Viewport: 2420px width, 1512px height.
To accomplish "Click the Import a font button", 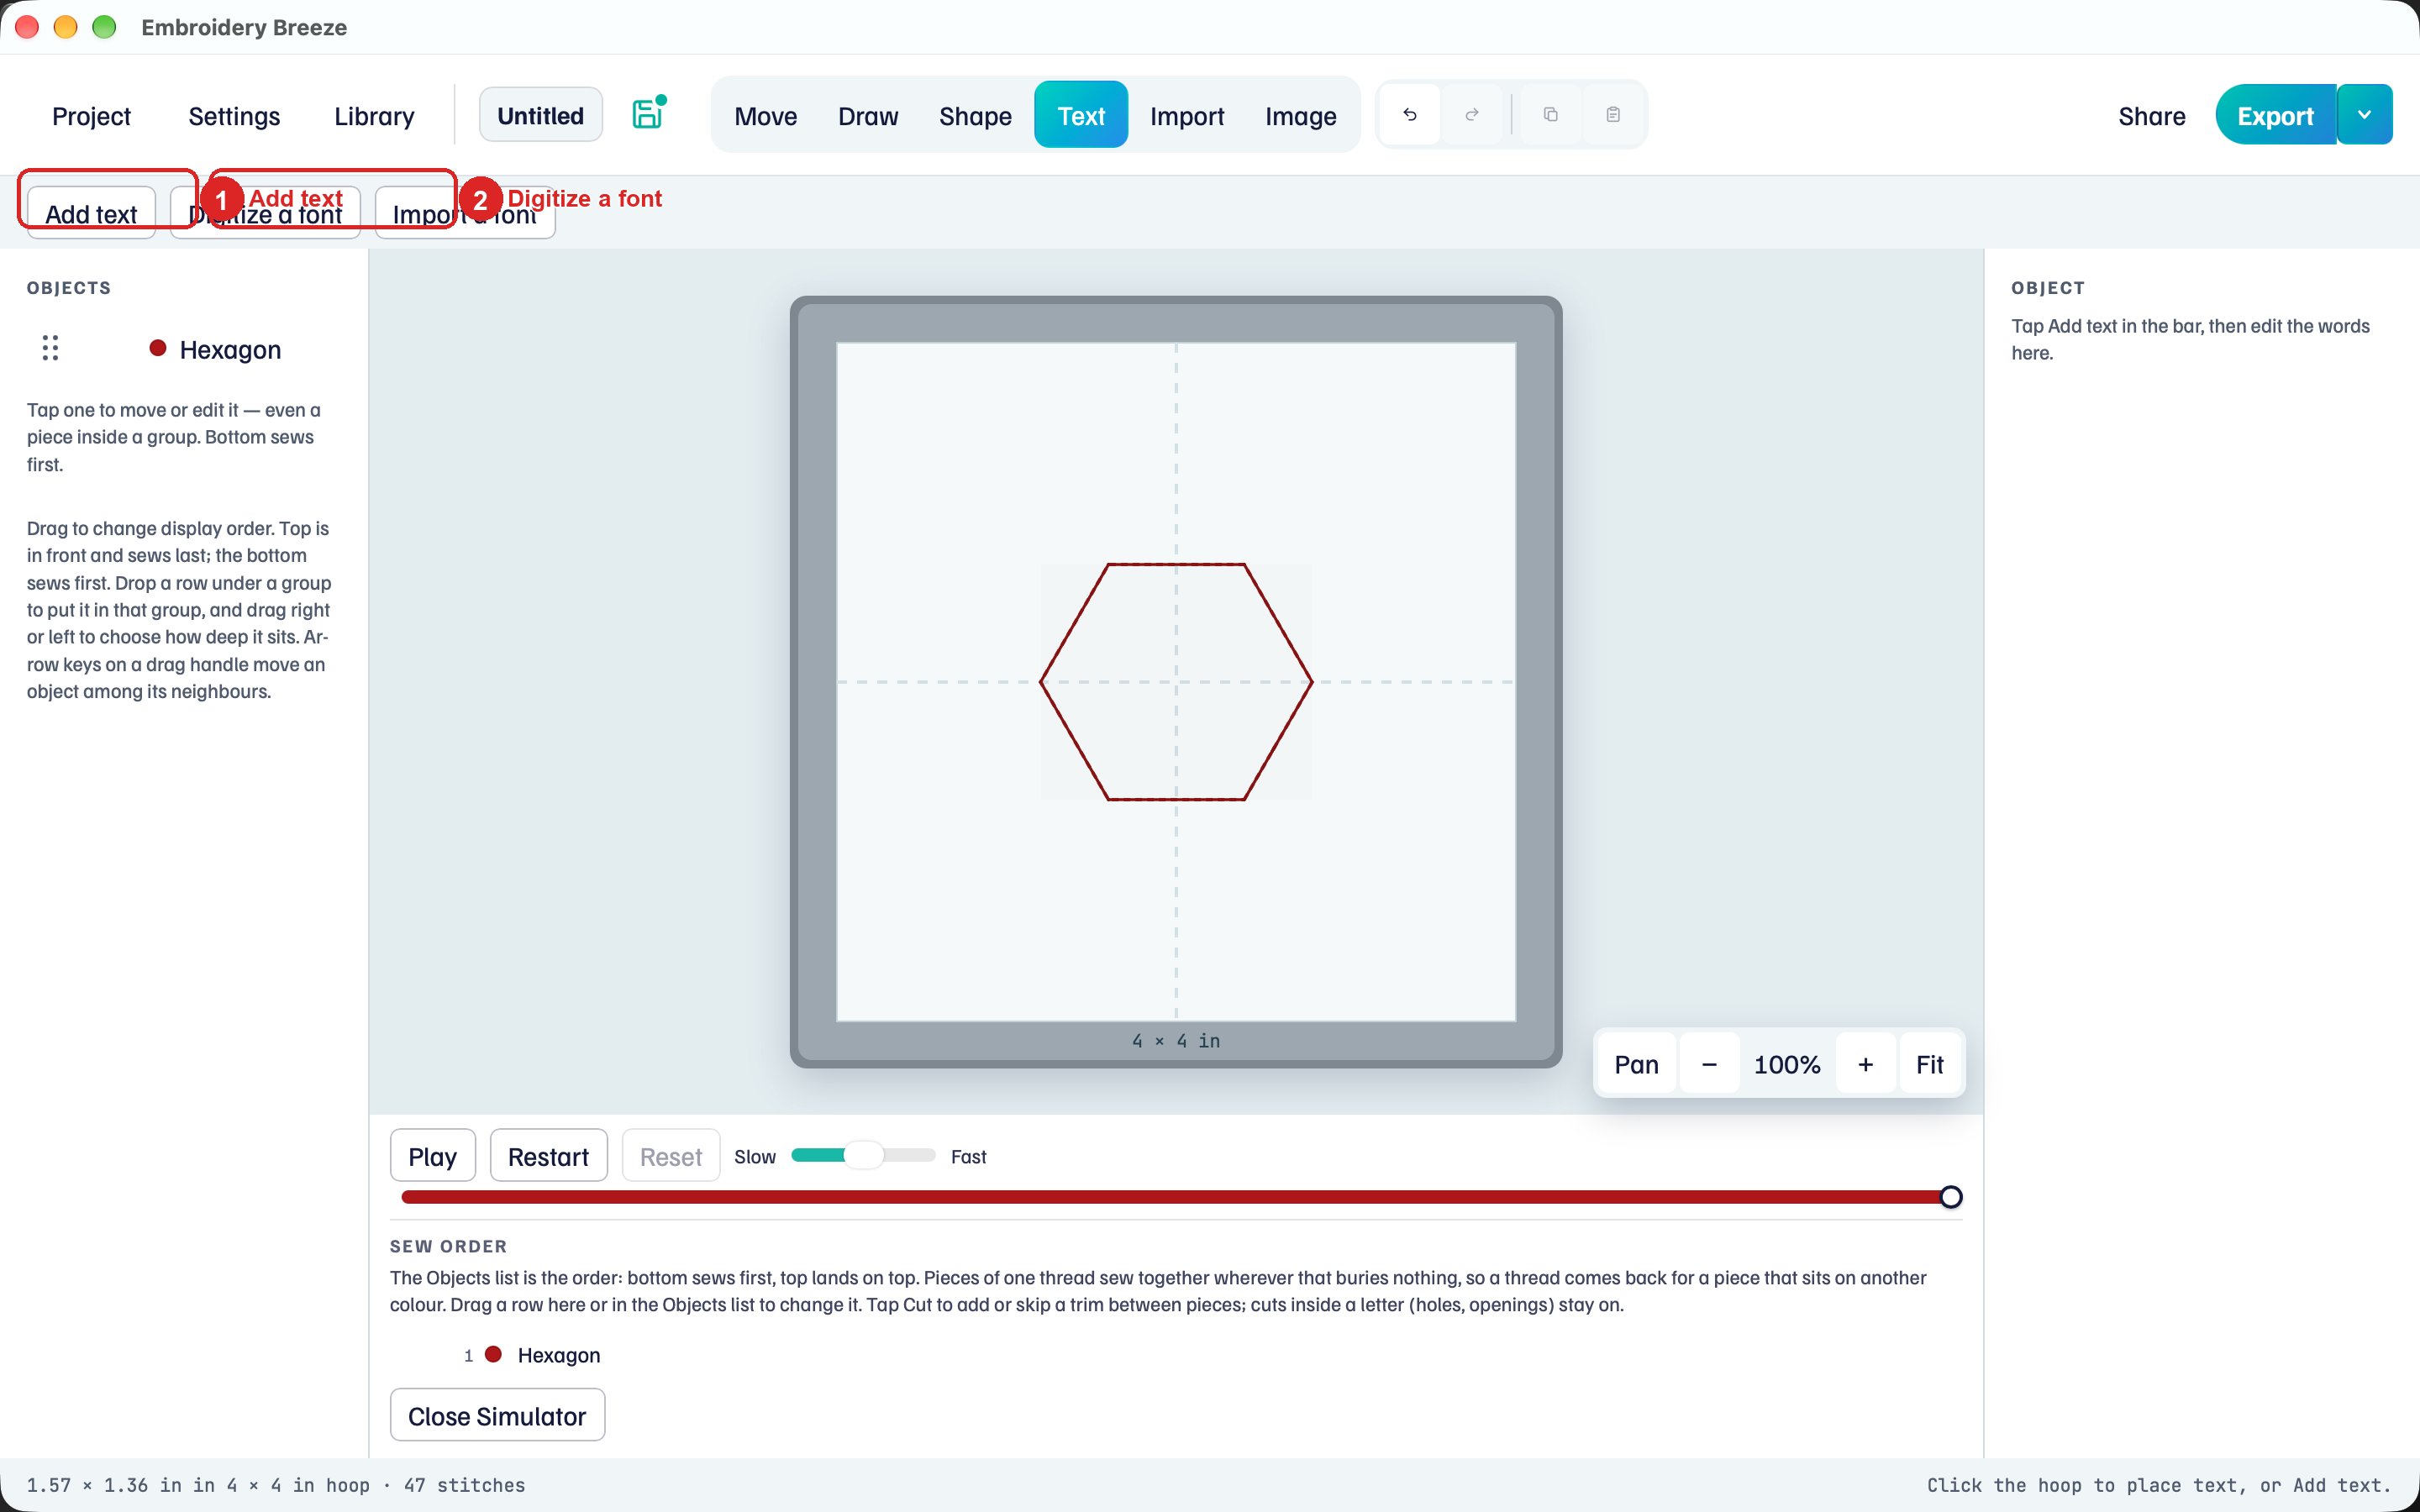I will click(x=464, y=213).
